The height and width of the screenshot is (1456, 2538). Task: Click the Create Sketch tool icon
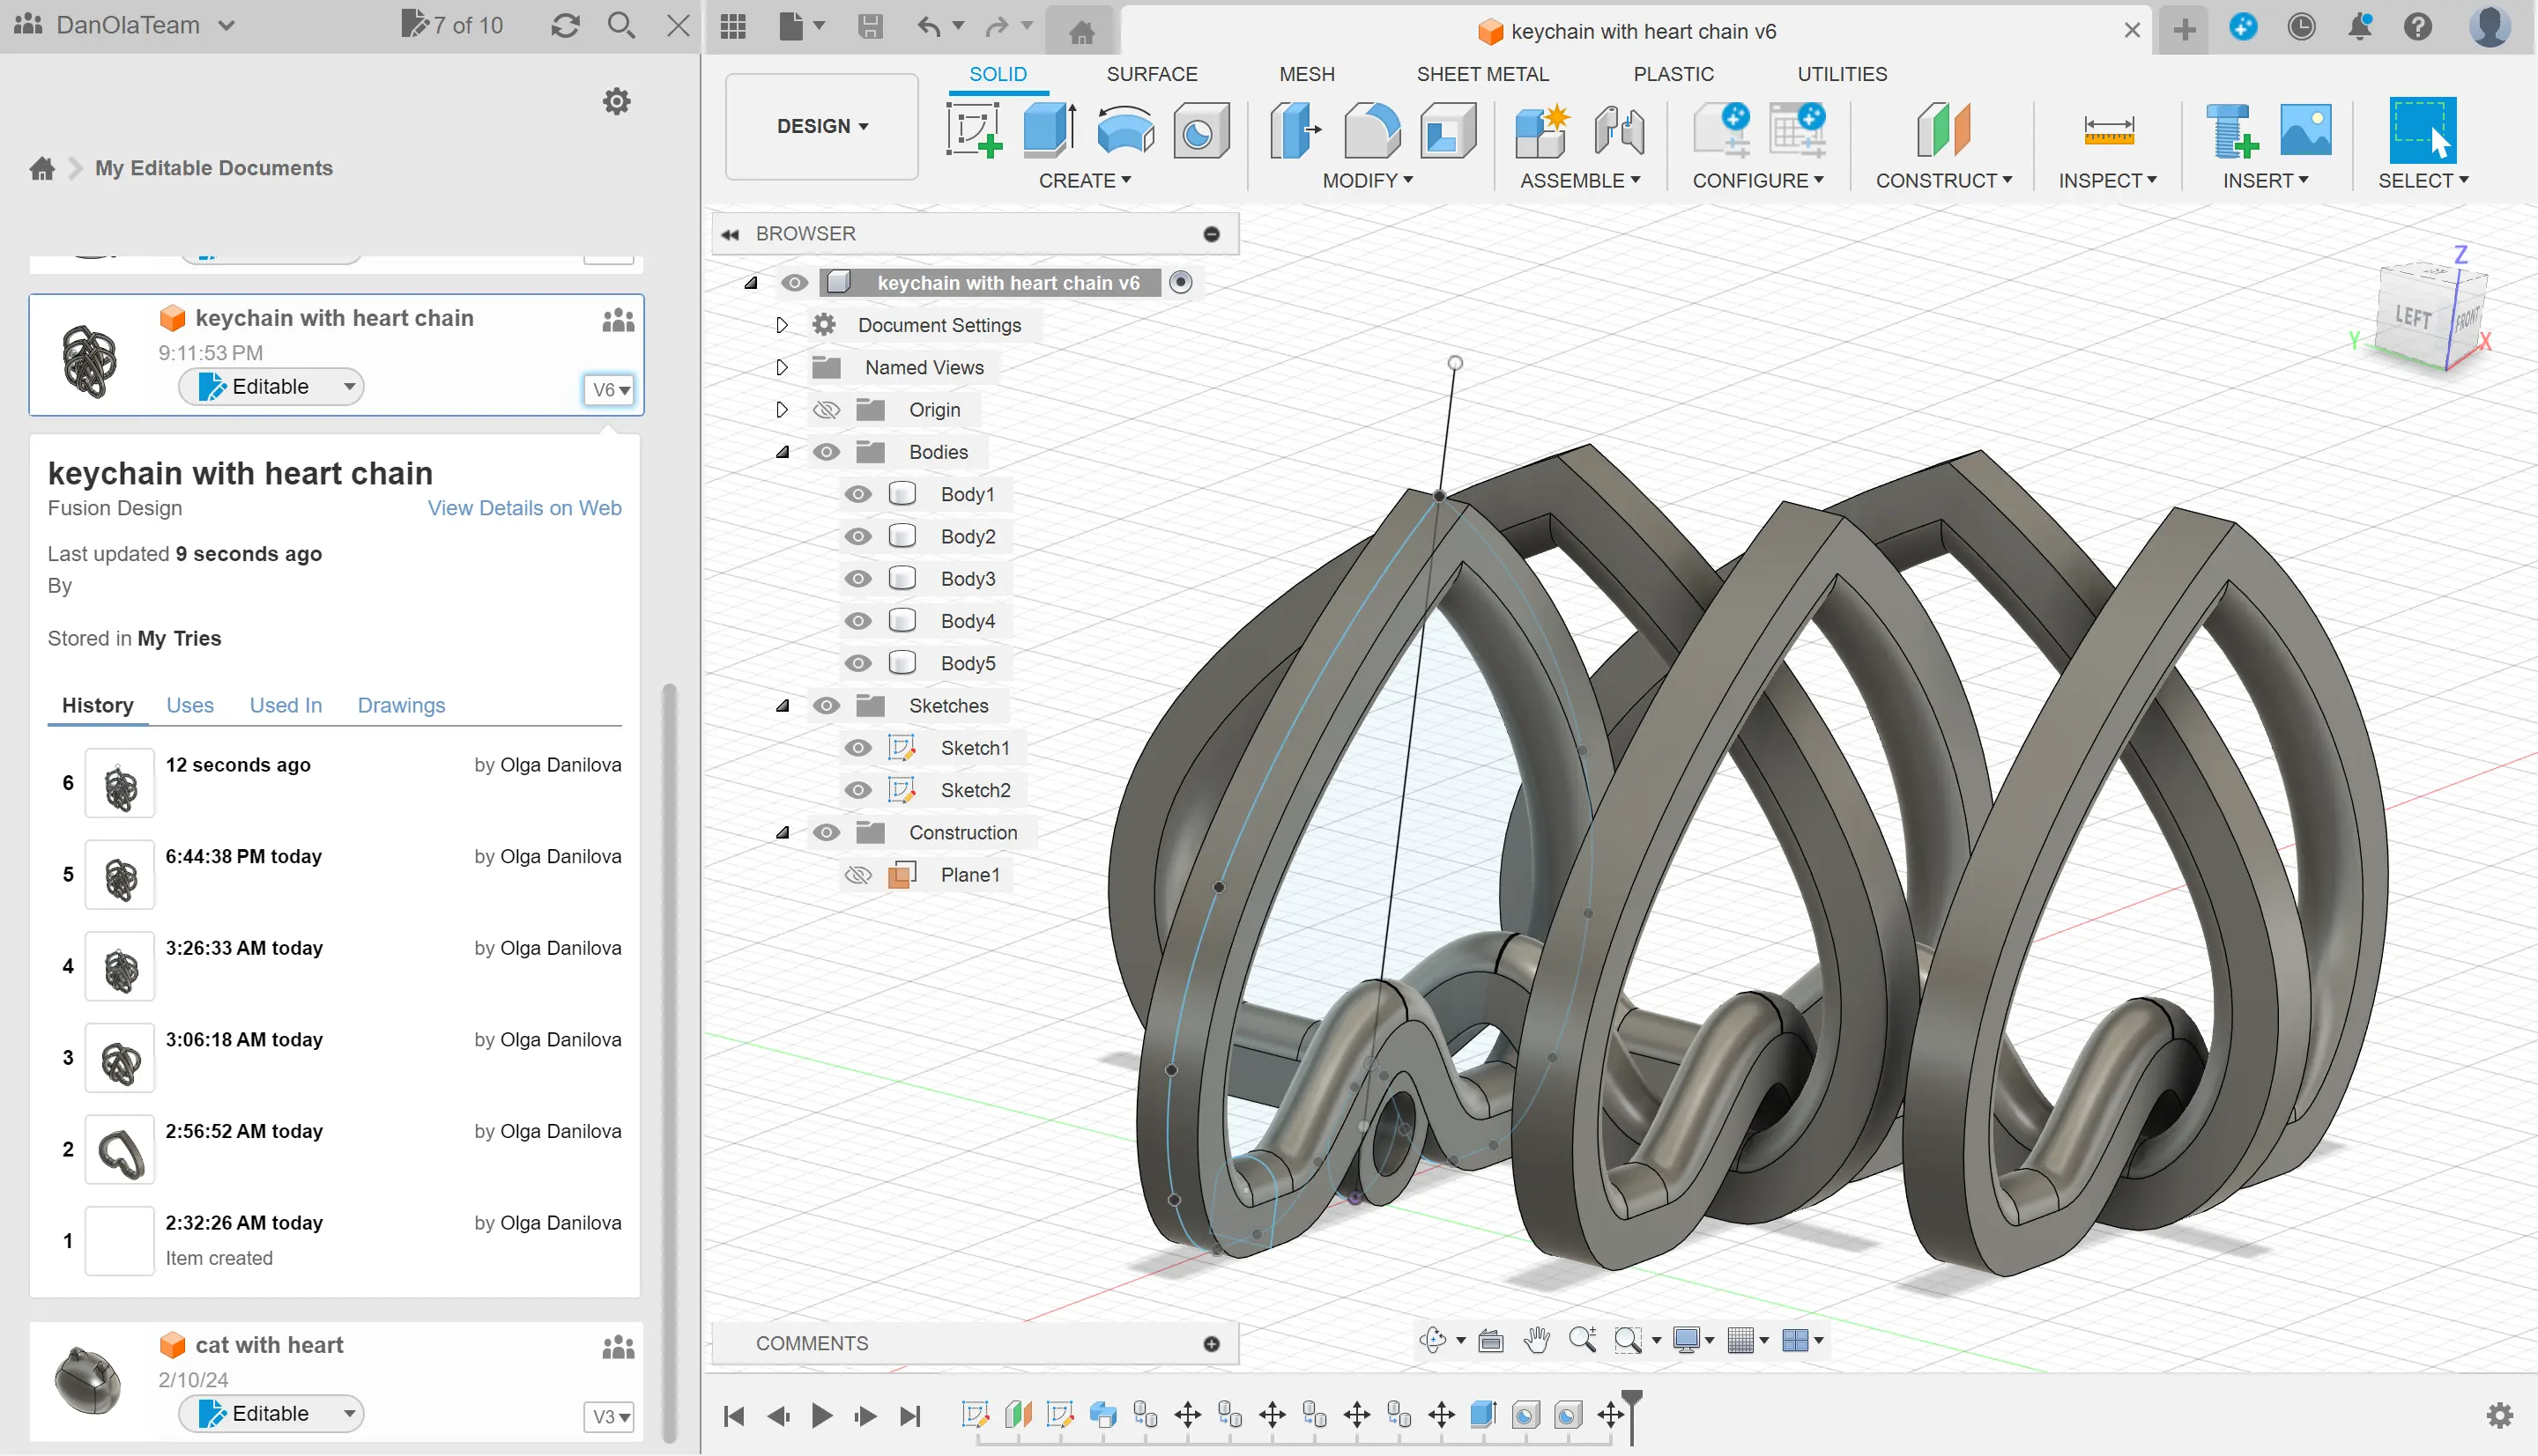[974, 130]
